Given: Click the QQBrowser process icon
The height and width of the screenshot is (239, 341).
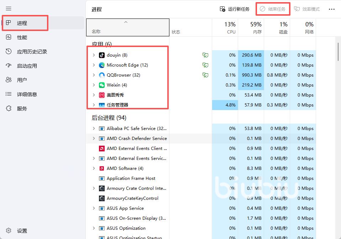Looking at the screenshot, I should click(x=102, y=75).
